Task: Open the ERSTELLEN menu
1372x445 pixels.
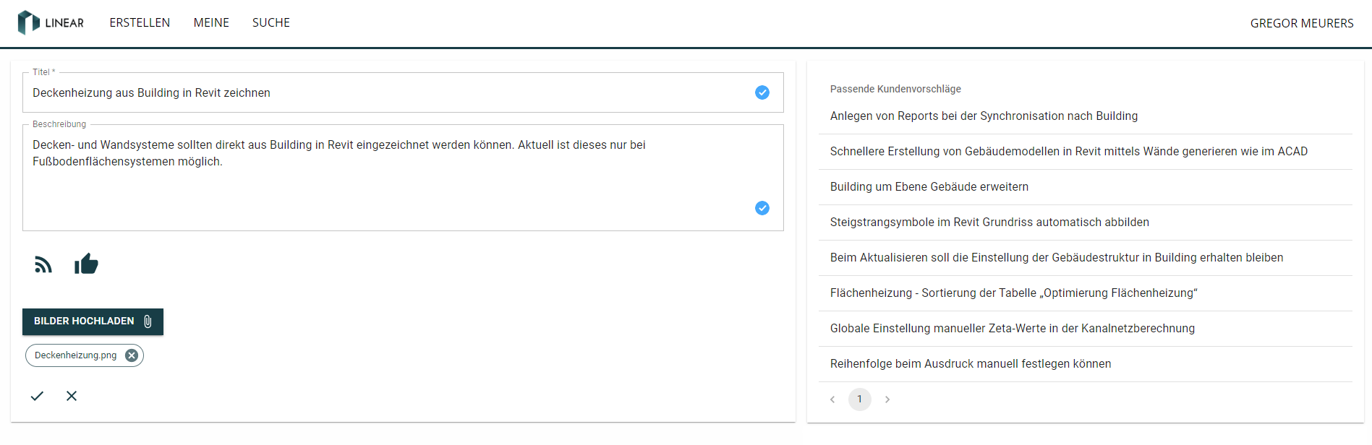Action: click(x=140, y=23)
